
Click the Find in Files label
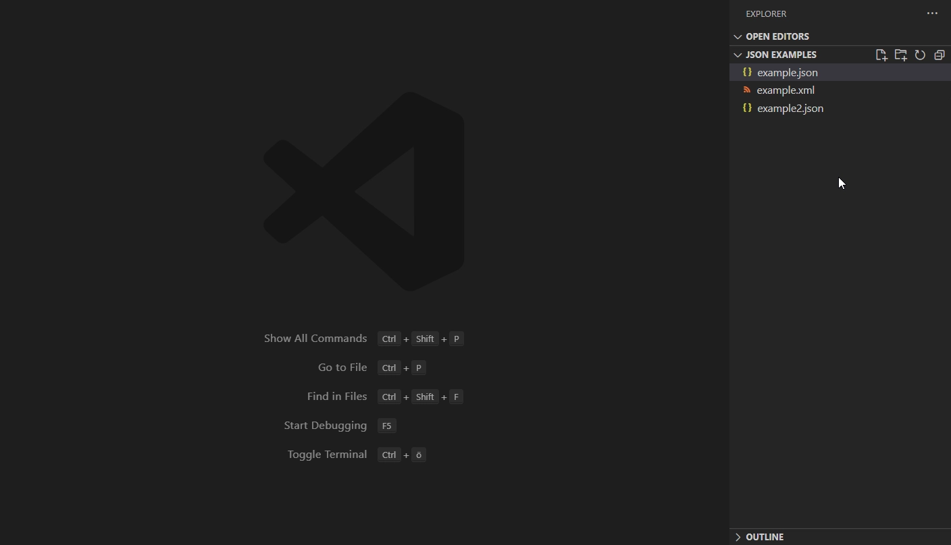pos(337,397)
